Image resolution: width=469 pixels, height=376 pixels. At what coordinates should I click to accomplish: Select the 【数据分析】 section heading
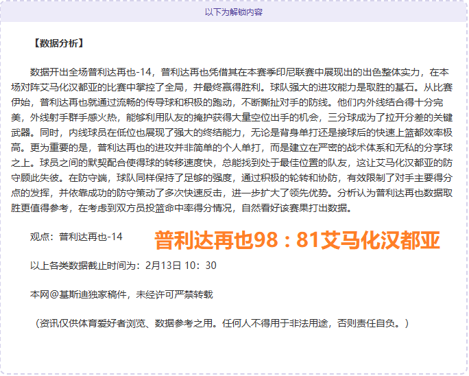pos(58,44)
